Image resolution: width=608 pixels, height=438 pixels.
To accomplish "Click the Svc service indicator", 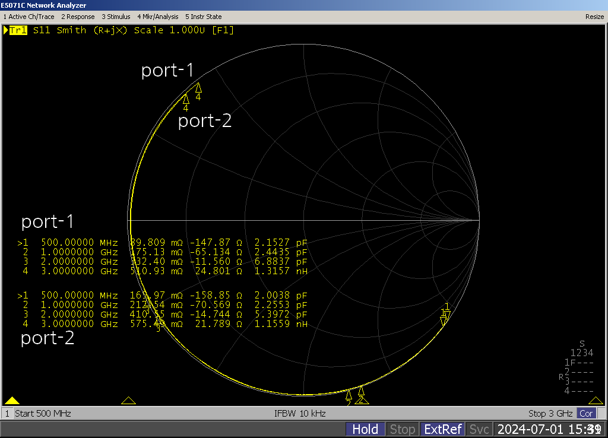I will click(x=479, y=429).
